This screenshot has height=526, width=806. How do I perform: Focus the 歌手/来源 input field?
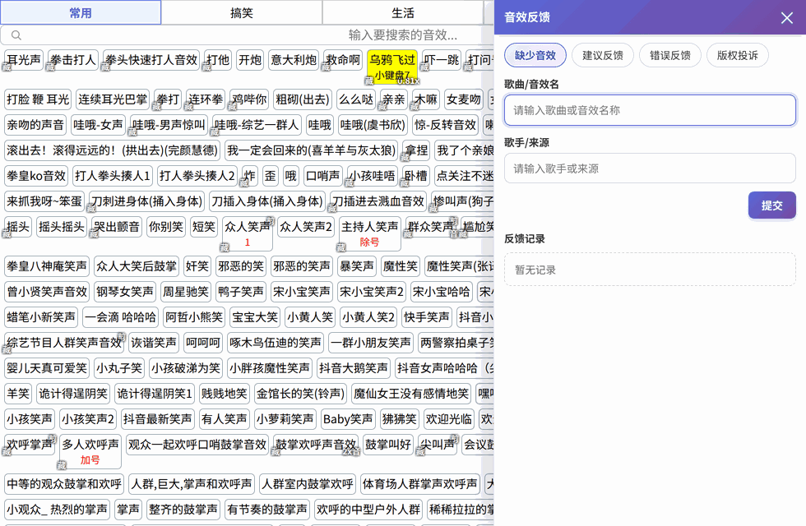coord(650,168)
